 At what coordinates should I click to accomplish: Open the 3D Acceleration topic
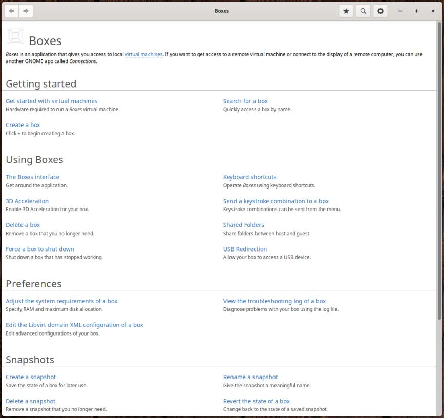(27, 201)
